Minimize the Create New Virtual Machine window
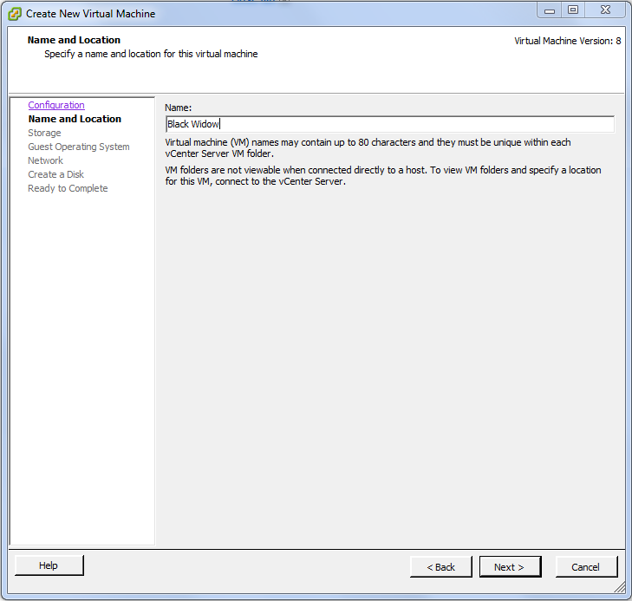This screenshot has width=632, height=601. [x=551, y=10]
